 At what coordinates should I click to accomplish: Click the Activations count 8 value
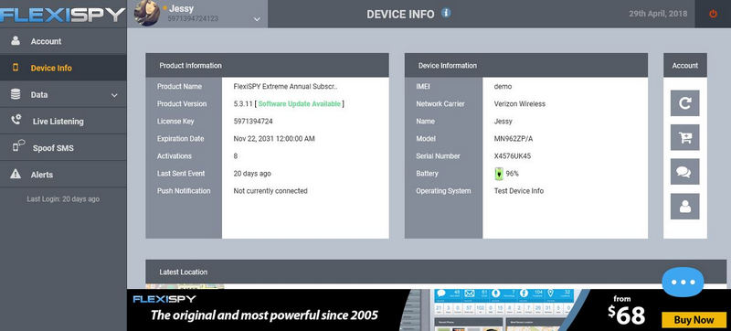[236, 156]
